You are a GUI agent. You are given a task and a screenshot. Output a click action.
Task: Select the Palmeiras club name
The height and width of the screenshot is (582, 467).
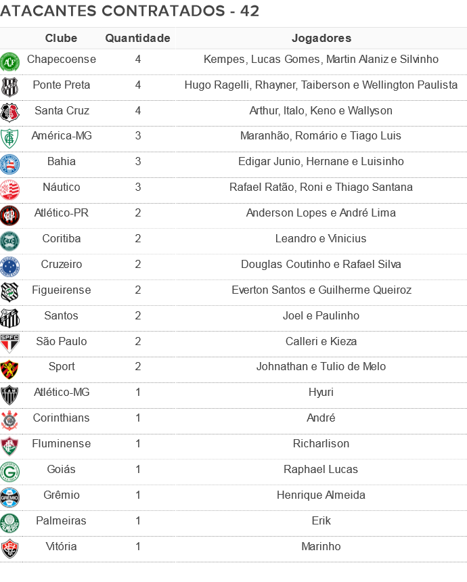[62, 520]
